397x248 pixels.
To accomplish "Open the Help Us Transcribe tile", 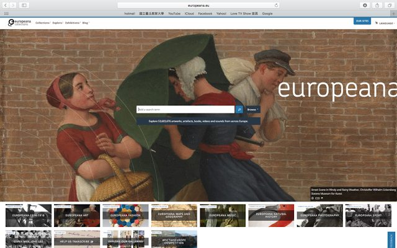I will click(77, 239).
